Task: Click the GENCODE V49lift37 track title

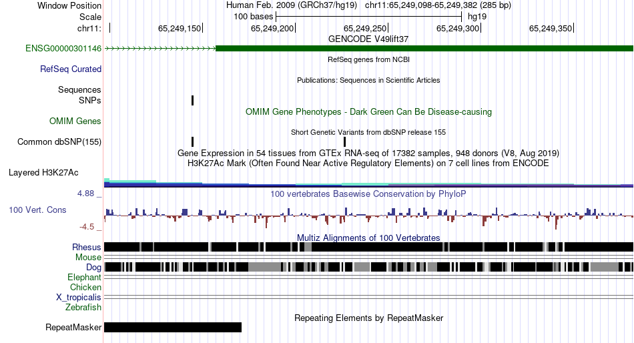Action: [368, 39]
